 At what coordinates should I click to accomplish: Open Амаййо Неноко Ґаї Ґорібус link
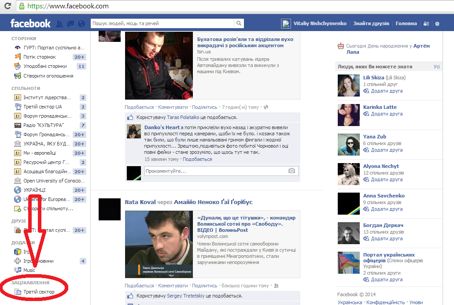click(x=213, y=202)
